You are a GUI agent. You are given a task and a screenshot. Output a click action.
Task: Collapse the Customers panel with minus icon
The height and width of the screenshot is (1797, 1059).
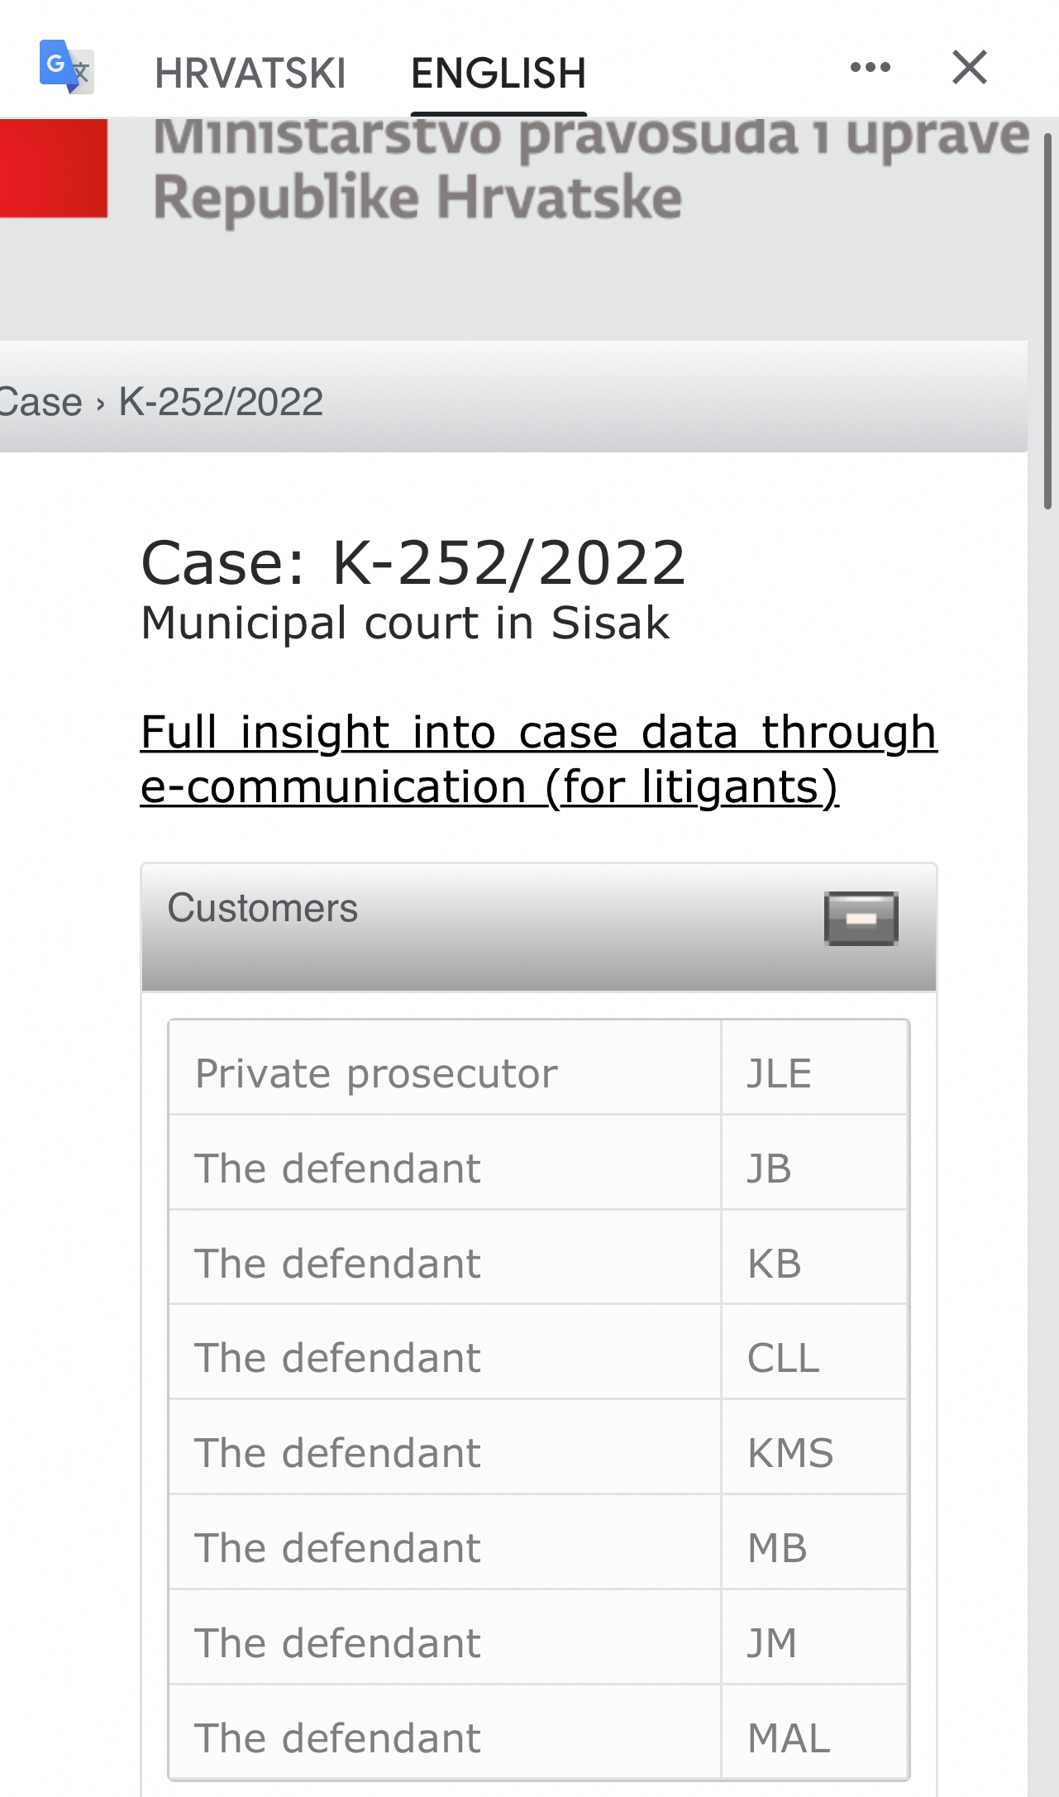pos(861,918)
